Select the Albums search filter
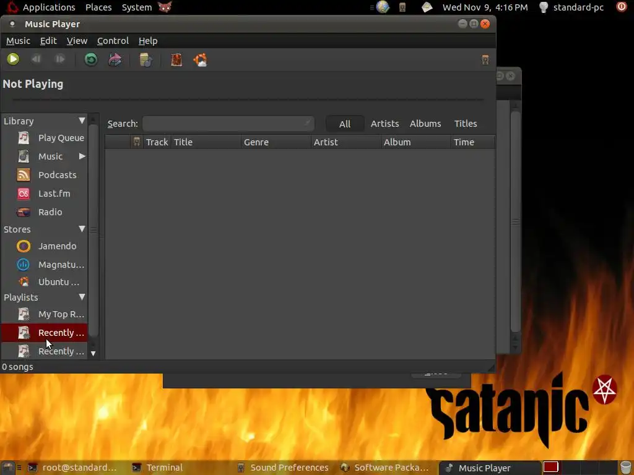634x475 pixels. point(425,124)
